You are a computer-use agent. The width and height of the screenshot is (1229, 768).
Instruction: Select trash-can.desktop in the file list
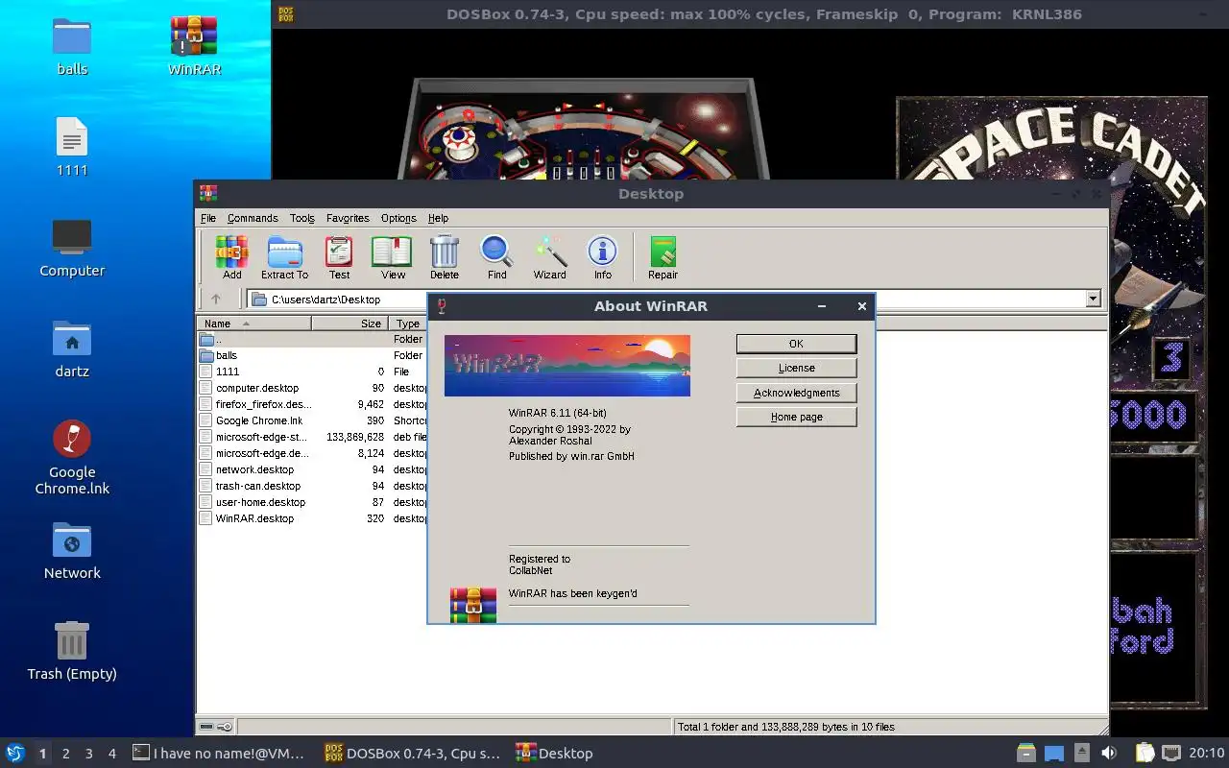312,486
